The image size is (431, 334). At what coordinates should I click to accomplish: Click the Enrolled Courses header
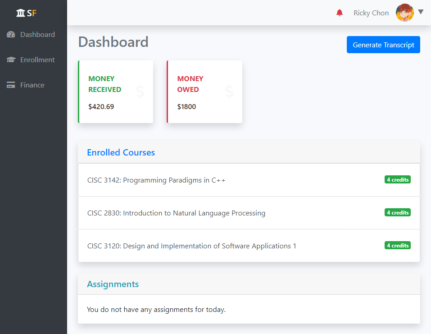tap(121, 152)
